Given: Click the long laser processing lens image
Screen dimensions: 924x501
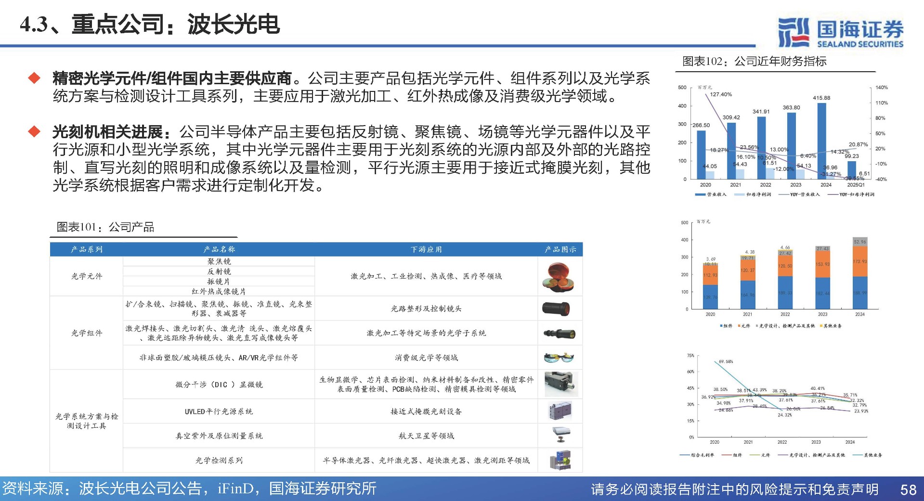Looking at the screenshot, I should coord(559,333).
